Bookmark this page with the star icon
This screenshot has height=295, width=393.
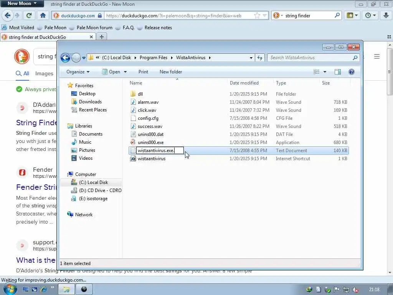click(x=257, y=15)
